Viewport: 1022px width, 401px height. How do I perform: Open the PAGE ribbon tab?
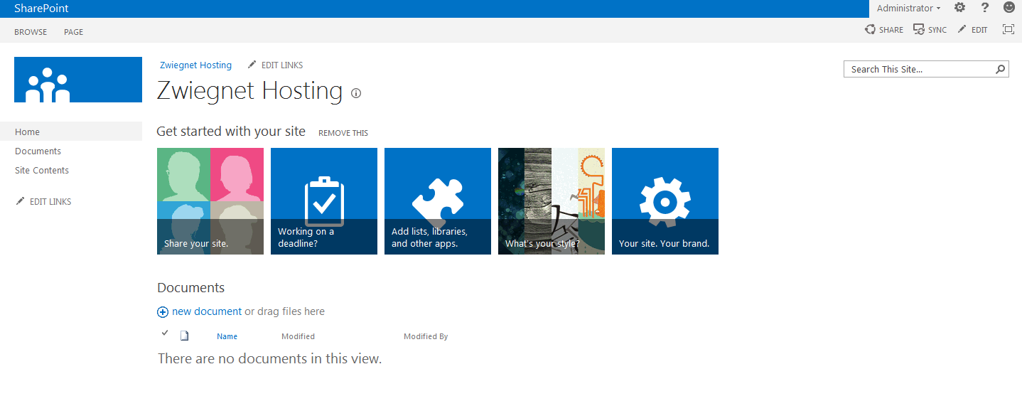pyautogui.click(x=73, y=32)
